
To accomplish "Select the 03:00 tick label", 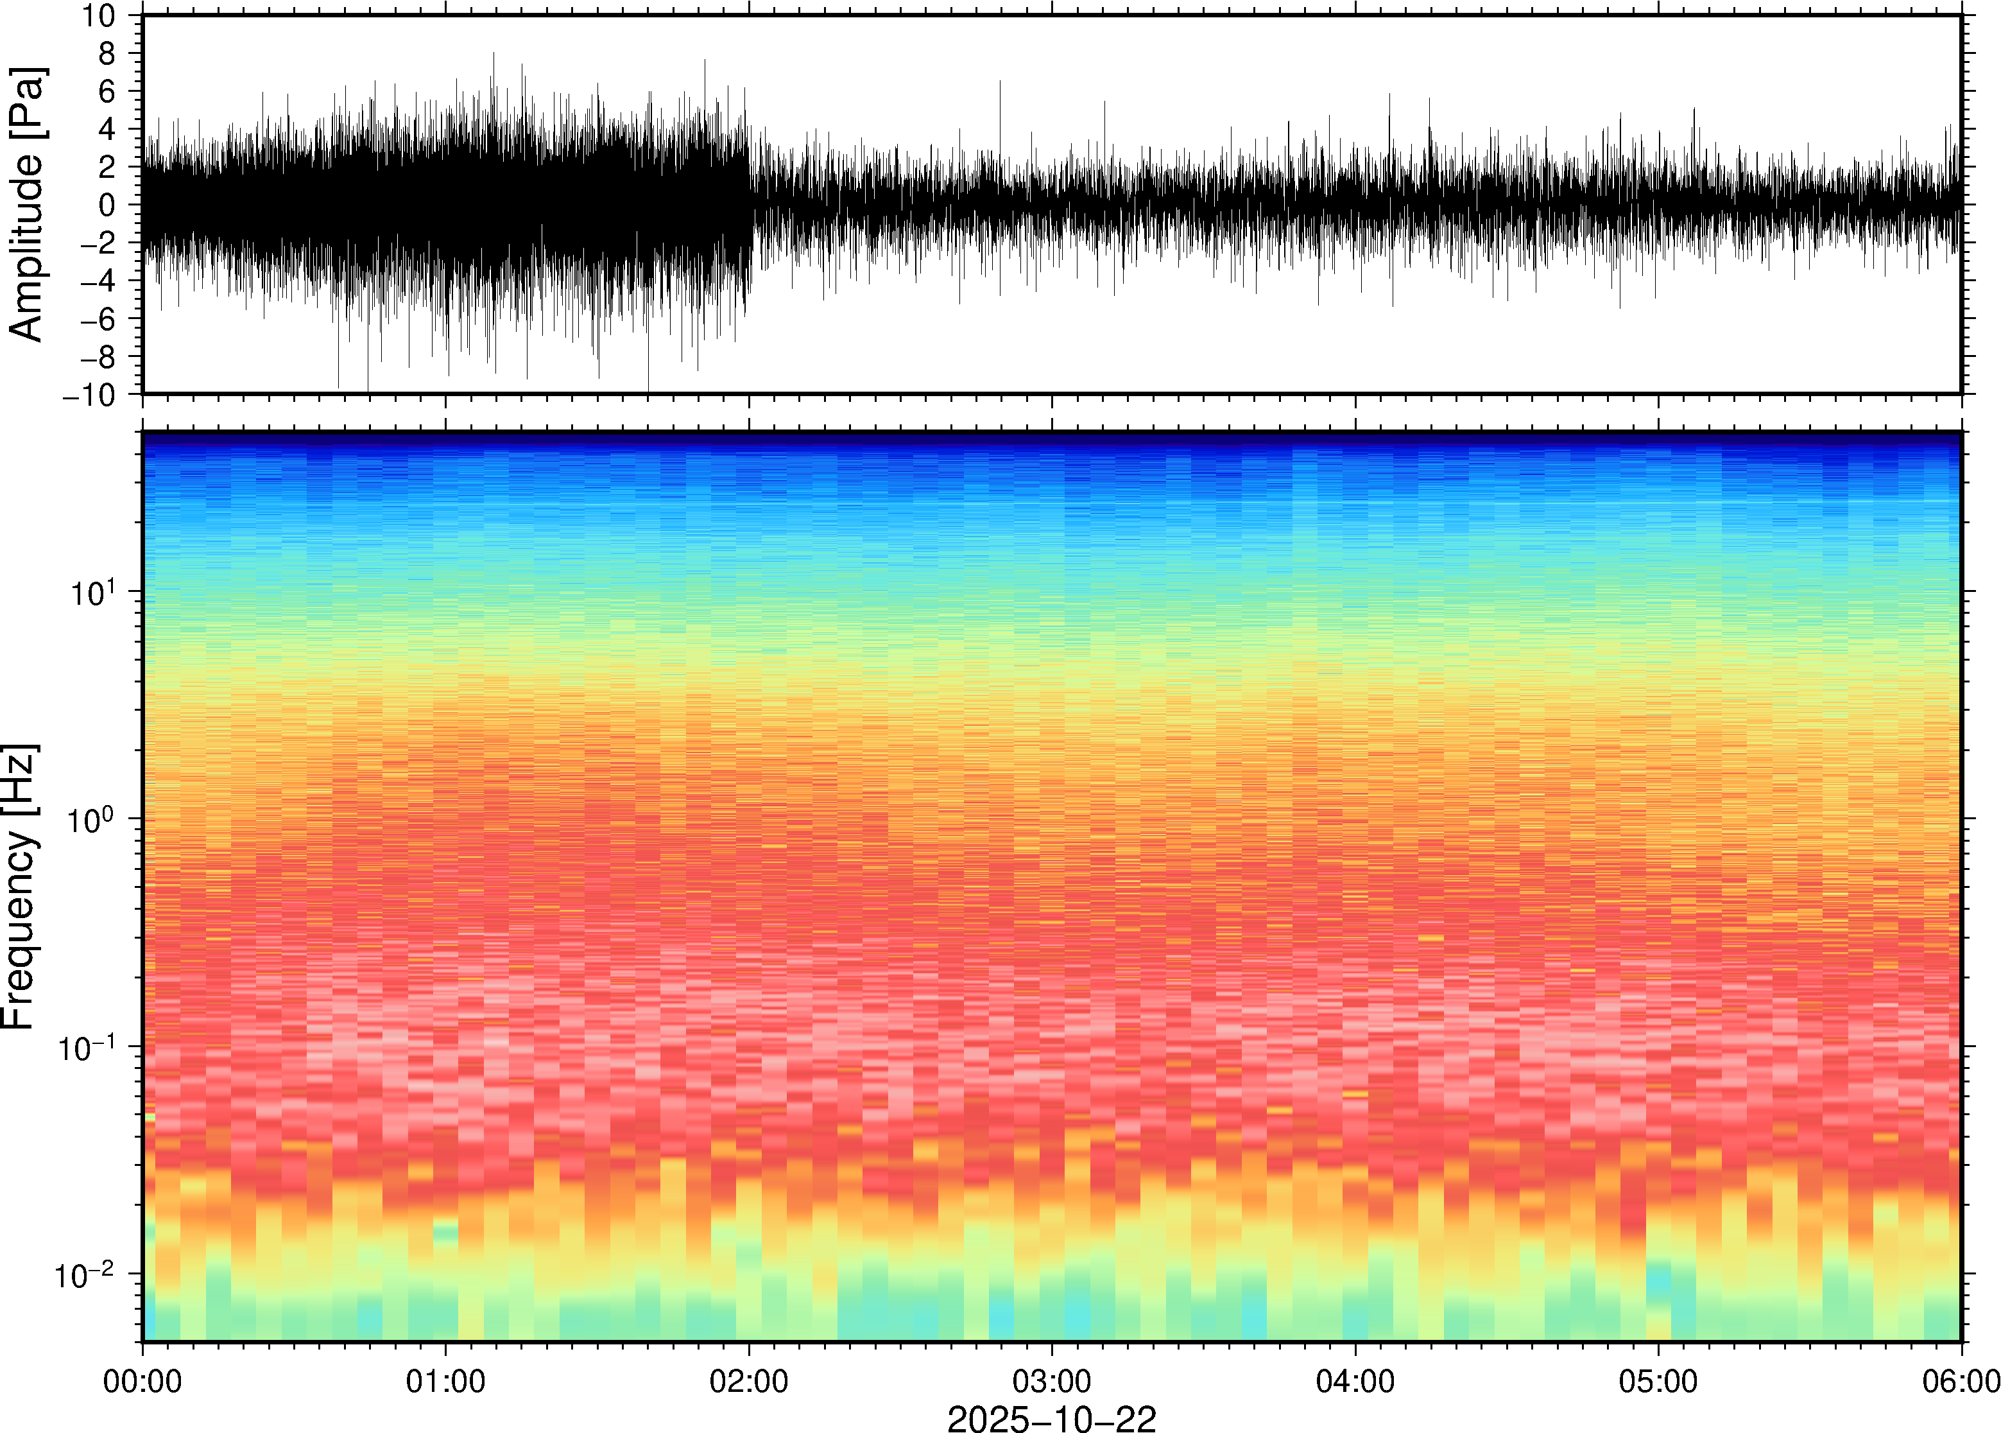I will click(x=1051, y=1381).
